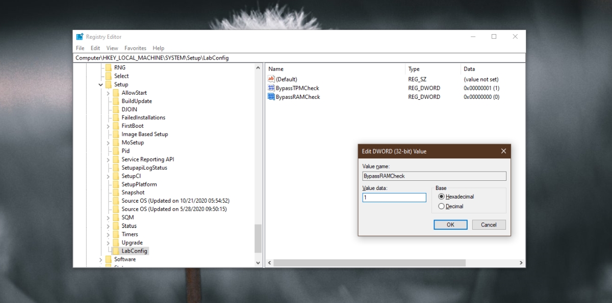Expand the Software tree node
The width and height of the screenshot is (612, 303).
(x=101, y=260)
